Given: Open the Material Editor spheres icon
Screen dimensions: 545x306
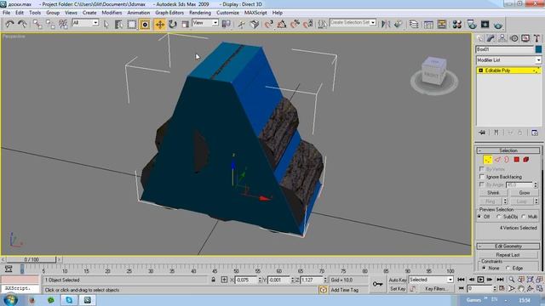Looking at the screenshot, I should point(457,25).
